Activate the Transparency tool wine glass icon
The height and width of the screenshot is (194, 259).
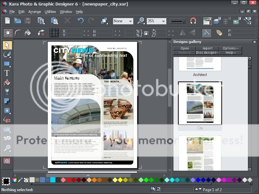point(7,92)
